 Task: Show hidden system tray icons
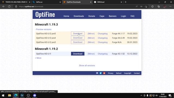click(x=141, y=96)
